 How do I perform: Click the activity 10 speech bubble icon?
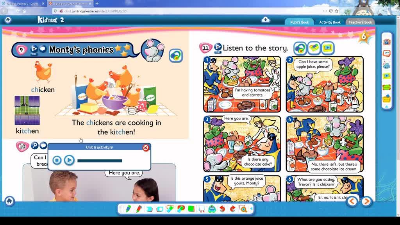(x=43, y=145)
